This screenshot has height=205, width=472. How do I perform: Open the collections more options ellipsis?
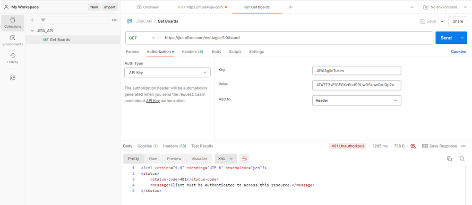[114, 20]
